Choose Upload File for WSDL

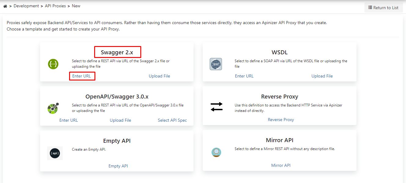coord(322,76)
